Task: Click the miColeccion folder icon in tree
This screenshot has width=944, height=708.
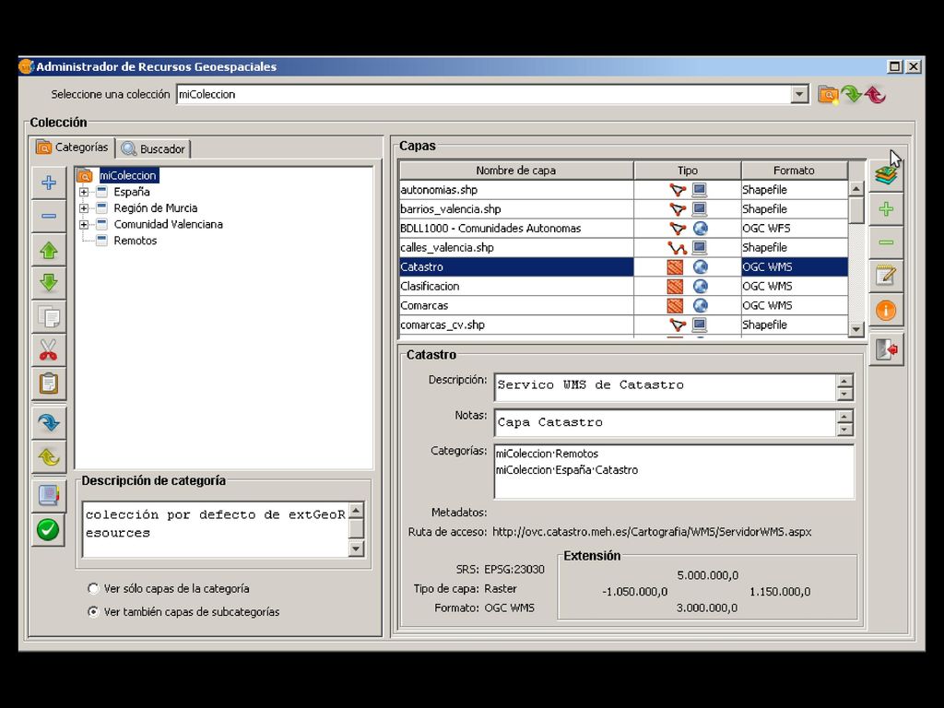Action: pos(85,175)
